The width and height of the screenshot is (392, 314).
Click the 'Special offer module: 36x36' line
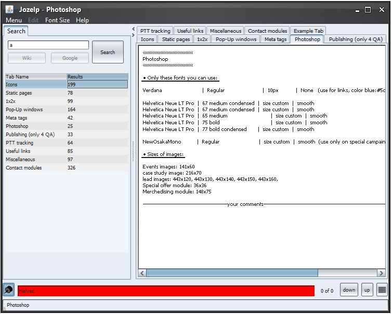coord(175,186)
